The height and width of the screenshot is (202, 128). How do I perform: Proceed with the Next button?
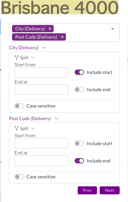(x=110, y=190)
